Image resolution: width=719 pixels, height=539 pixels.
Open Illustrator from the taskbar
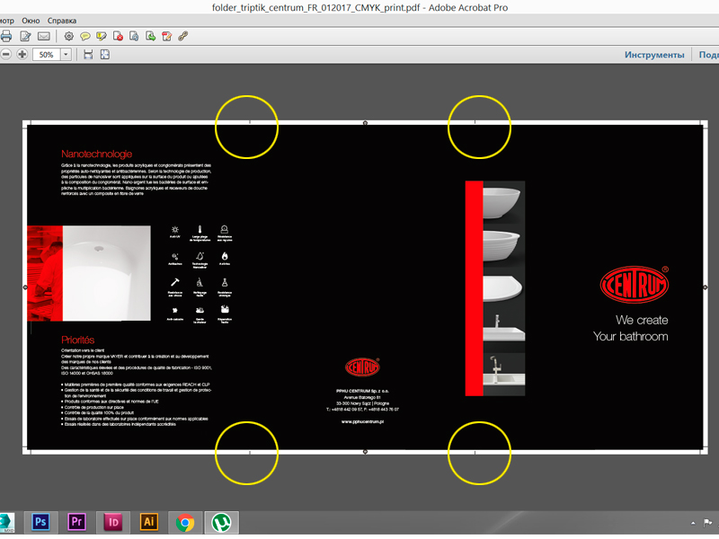(149, 522)
